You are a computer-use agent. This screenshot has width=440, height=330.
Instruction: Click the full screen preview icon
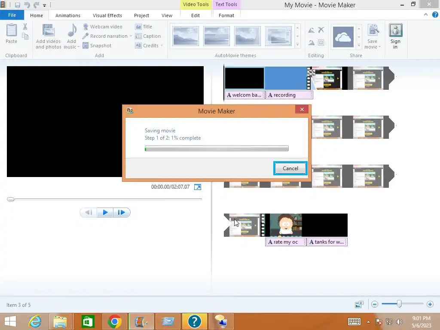click(198, 187)
